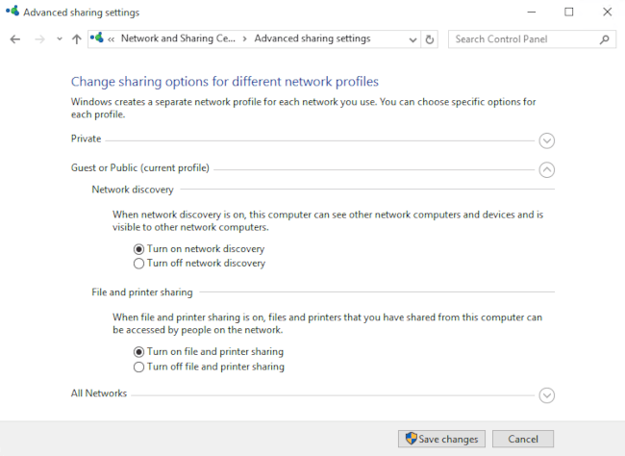Viewport: 625px width, 456px height.
Task: Open the address bar history dropdown
Action: [x=412, y=39]
